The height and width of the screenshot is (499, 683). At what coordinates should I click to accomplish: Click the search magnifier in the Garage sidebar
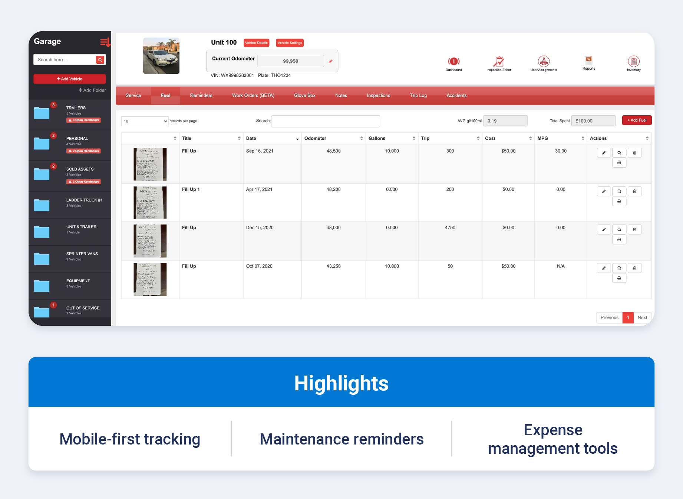tap(100, 59)
